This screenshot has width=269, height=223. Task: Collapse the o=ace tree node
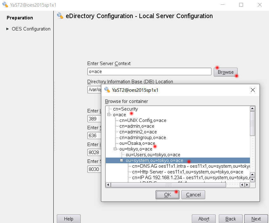[x=109, y=115]
